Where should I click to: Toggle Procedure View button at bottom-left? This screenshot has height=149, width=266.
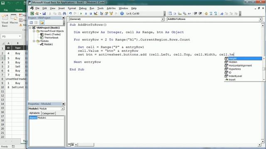click(x=69, y=144)
